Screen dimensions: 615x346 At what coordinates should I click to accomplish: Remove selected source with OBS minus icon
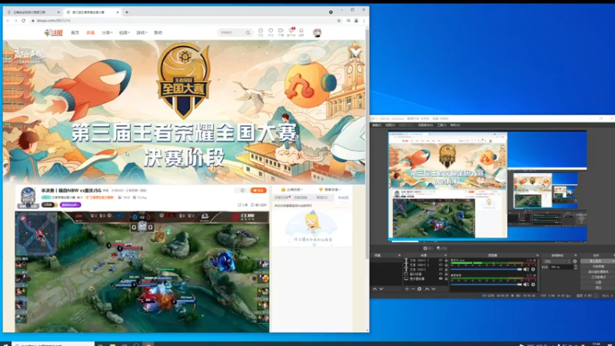point(413,289)
